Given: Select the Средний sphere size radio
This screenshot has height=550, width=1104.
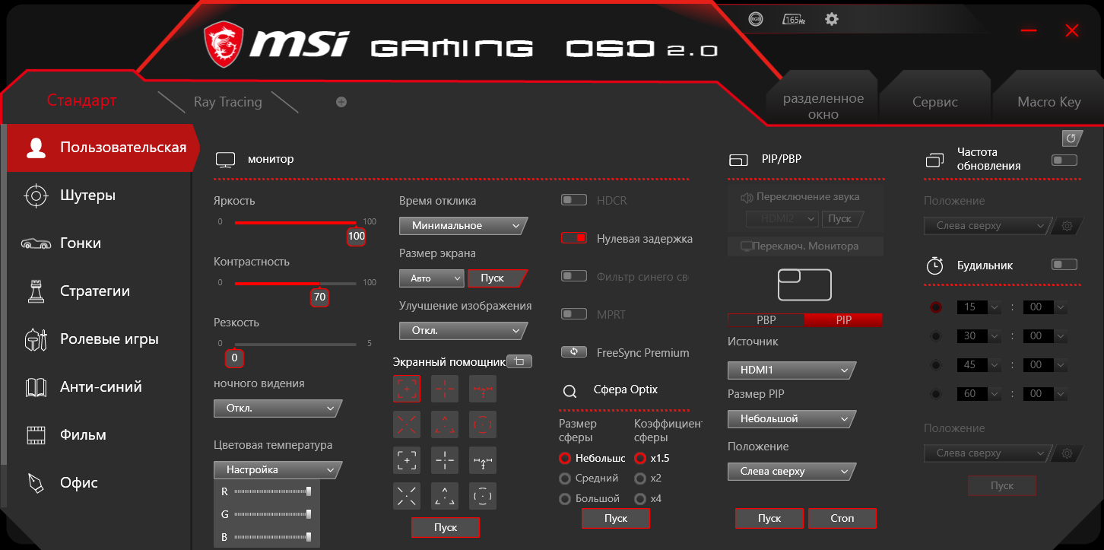Looking at the screenshot, I should pos(565,478).
